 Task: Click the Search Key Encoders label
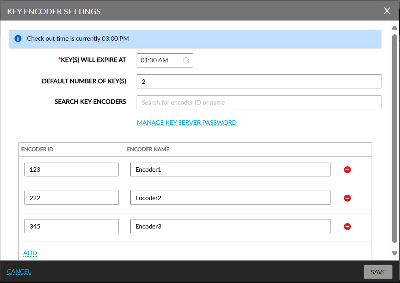click(90, 102)
